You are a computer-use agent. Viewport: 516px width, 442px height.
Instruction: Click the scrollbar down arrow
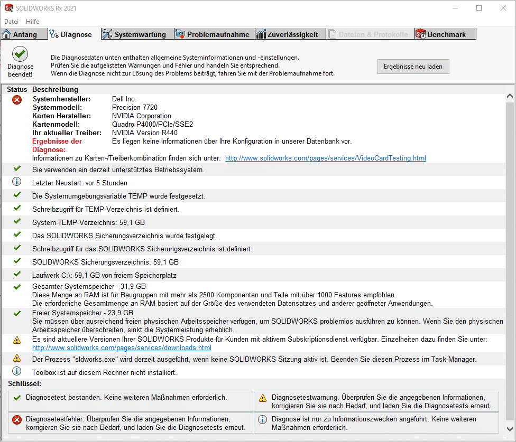510,429
